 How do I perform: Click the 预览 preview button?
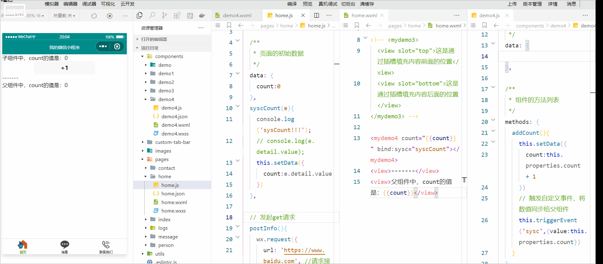point(307,4)
